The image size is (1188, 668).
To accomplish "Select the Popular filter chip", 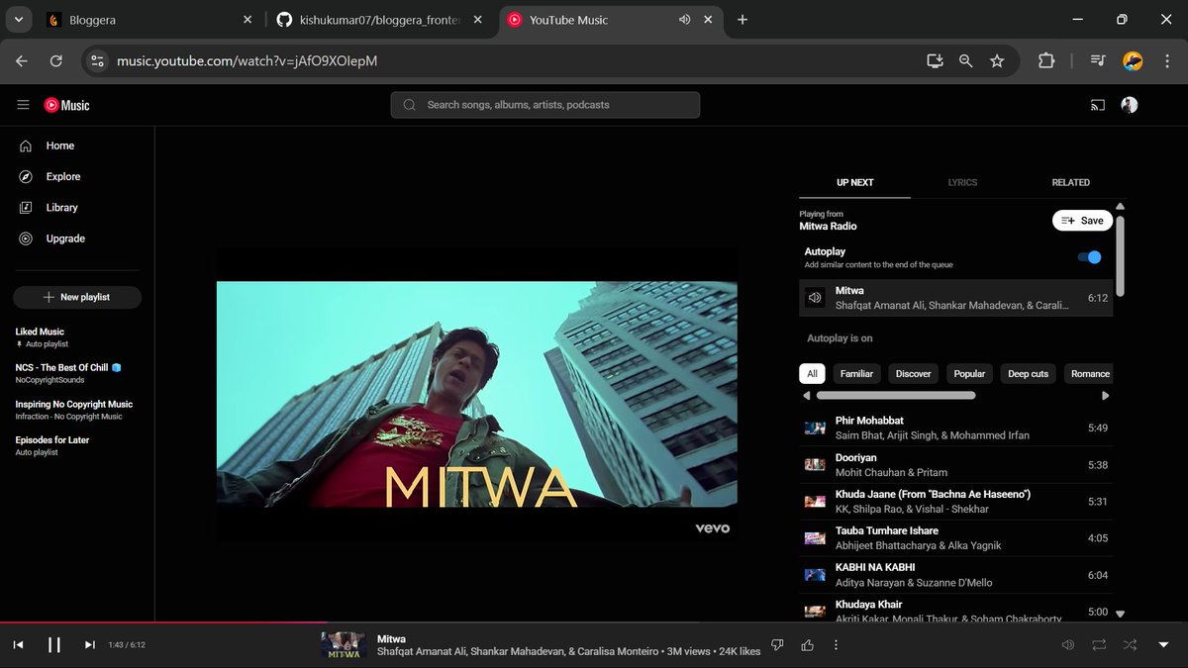I will [x=969, y=374].
